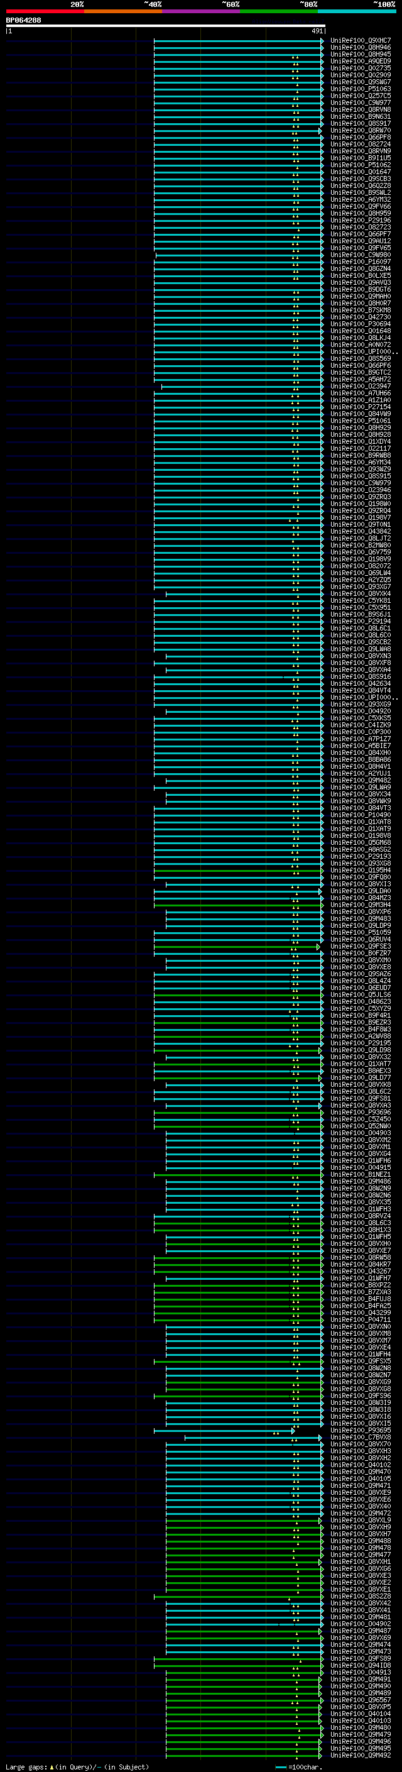
Task: Select the UniRef100_Q8S917 label
Action: click(x=360, y=124)
